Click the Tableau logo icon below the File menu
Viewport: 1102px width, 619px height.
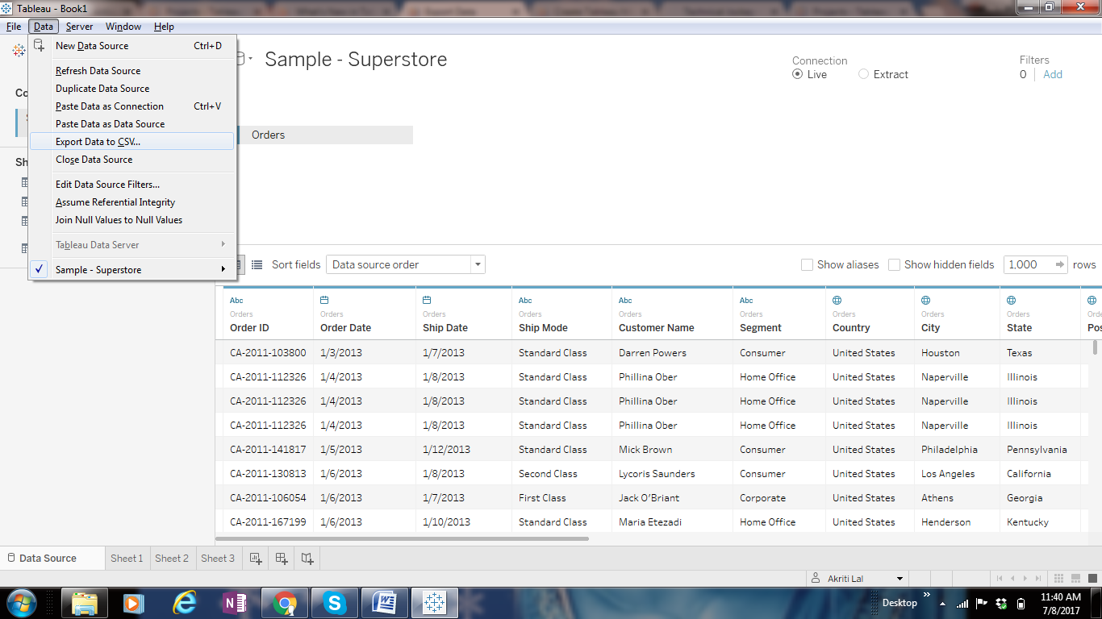coord(19,50)
